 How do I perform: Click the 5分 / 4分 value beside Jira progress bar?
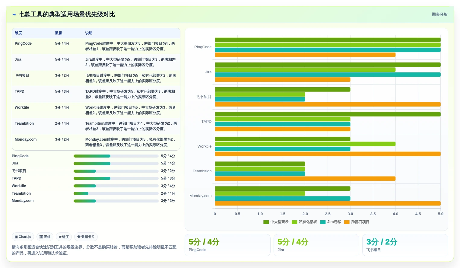tap(168, 163)
